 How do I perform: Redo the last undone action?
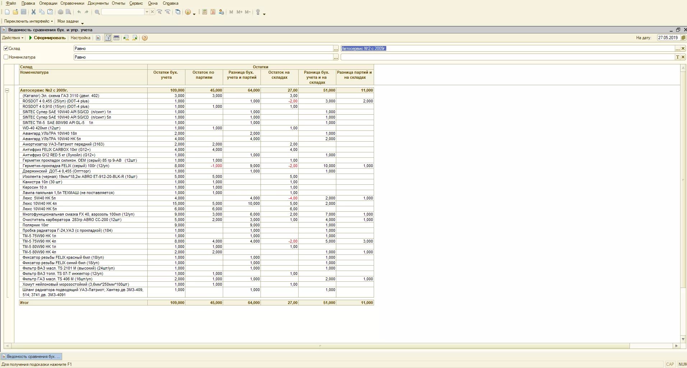point(87,12)
